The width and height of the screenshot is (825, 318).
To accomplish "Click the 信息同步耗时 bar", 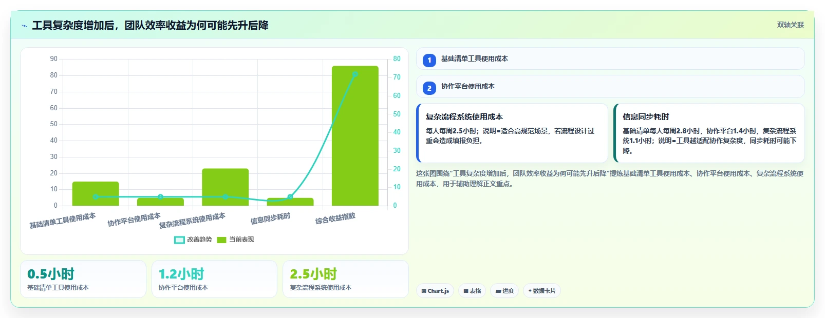I will click(290, 202).
